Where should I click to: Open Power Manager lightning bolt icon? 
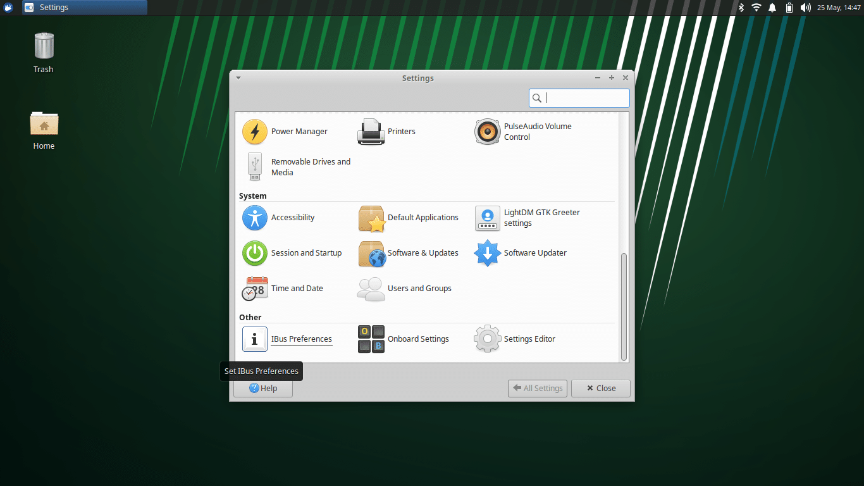[255, 132]
